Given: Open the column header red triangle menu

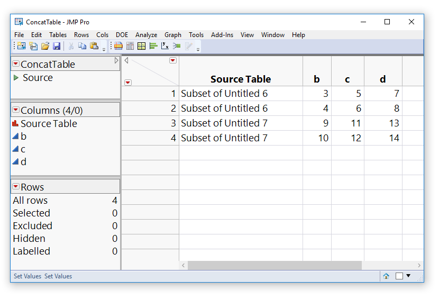Looking at the screenshot, I should click(173, 60).
